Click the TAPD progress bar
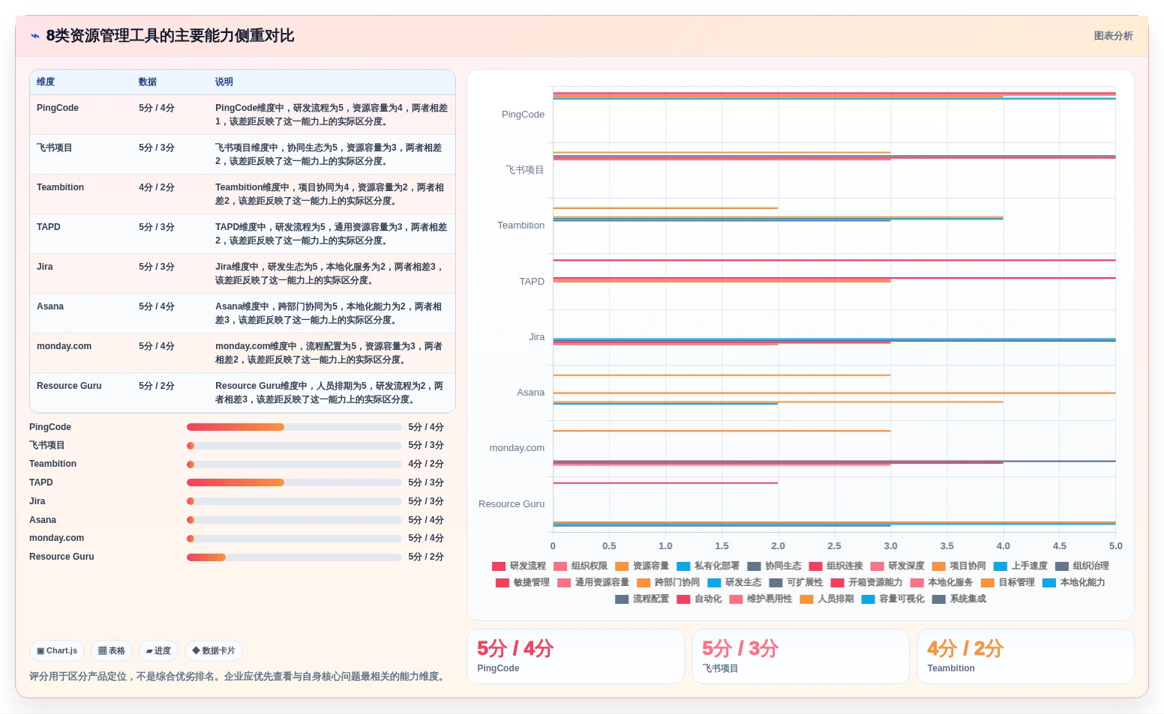 (x=294, y=482)
